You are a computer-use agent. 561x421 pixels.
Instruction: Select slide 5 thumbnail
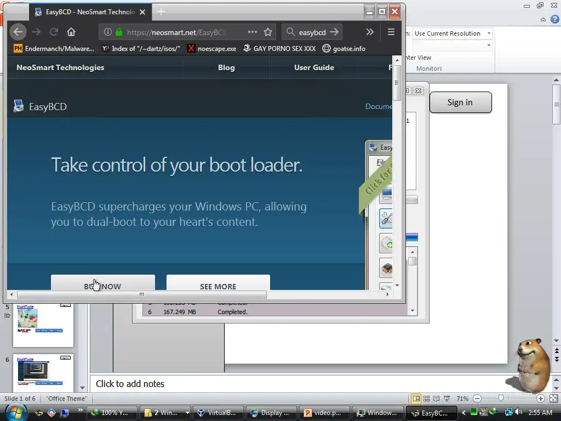[x=43, y=325]
